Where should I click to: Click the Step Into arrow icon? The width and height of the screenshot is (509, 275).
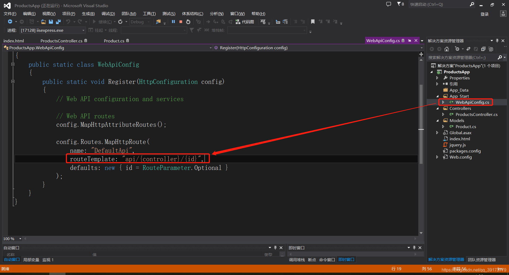216,22
